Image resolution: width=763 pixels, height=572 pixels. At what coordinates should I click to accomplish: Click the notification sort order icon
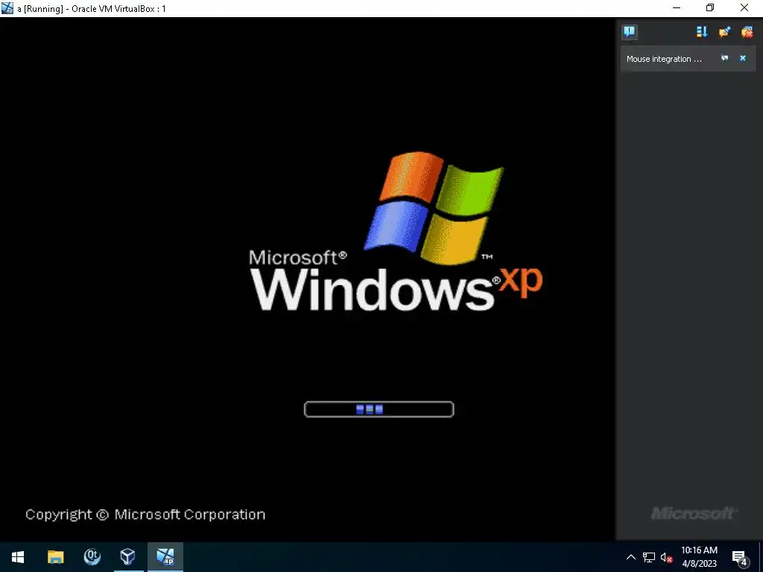(x=702, y=32)
